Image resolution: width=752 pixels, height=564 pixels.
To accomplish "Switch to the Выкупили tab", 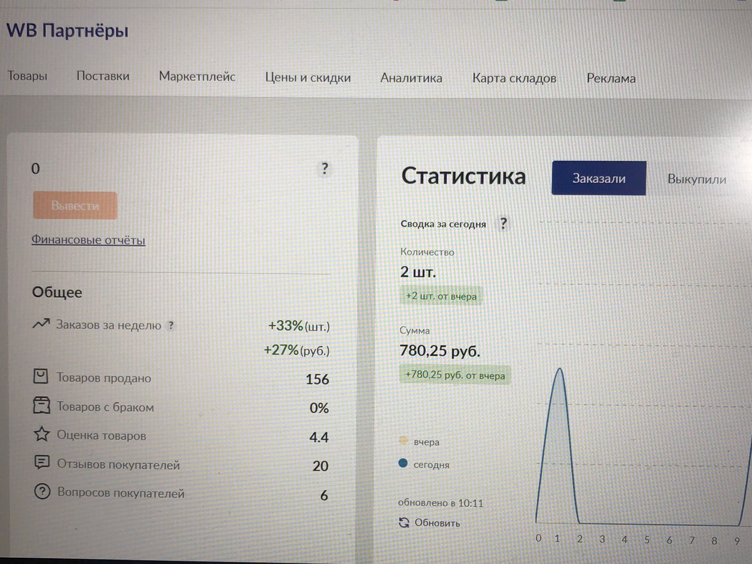I will (x=697, y=179).
